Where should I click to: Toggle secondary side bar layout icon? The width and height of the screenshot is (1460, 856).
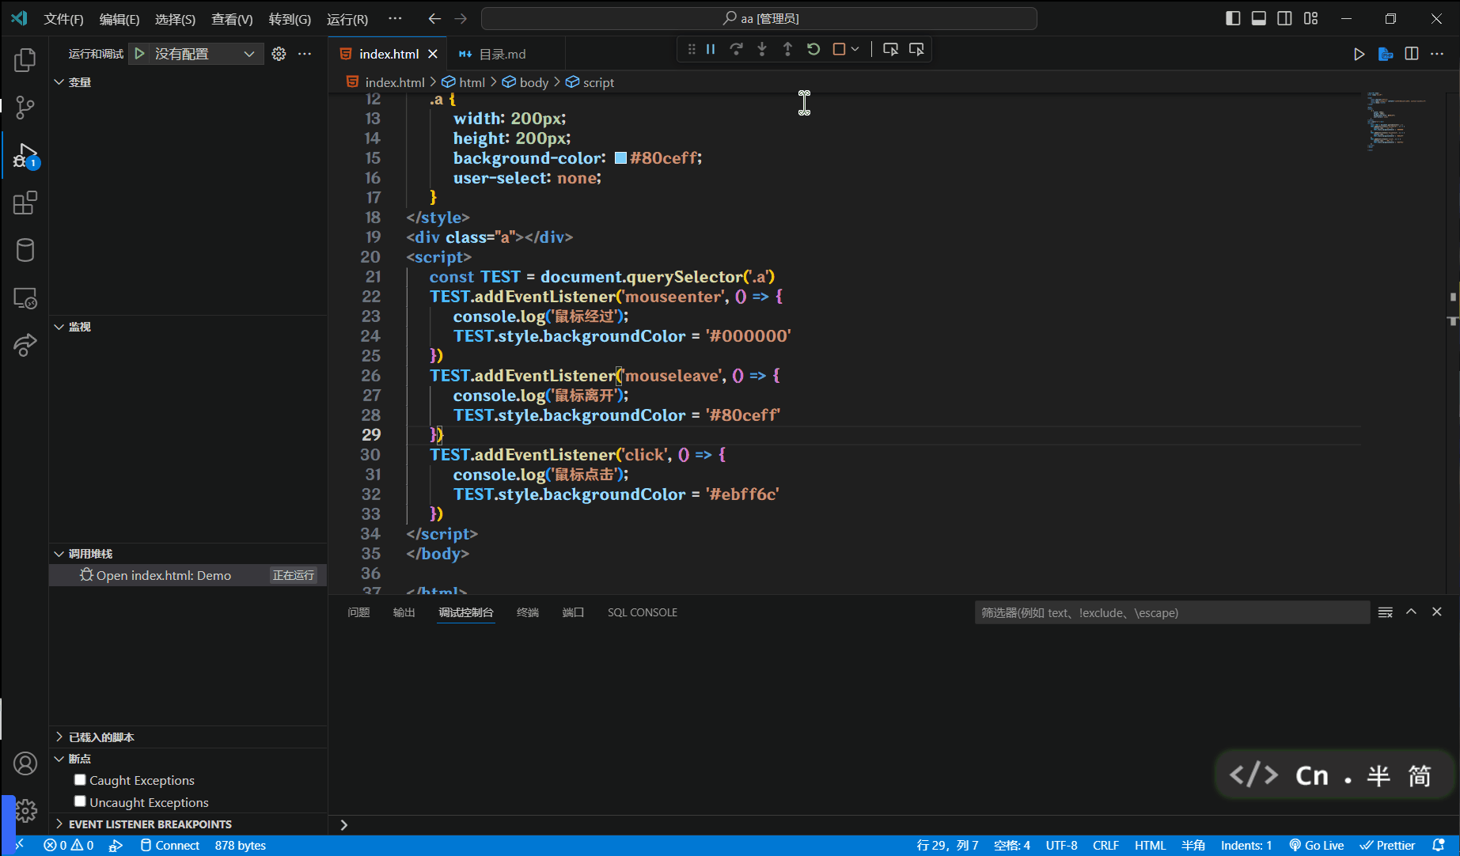point(1285,18)
